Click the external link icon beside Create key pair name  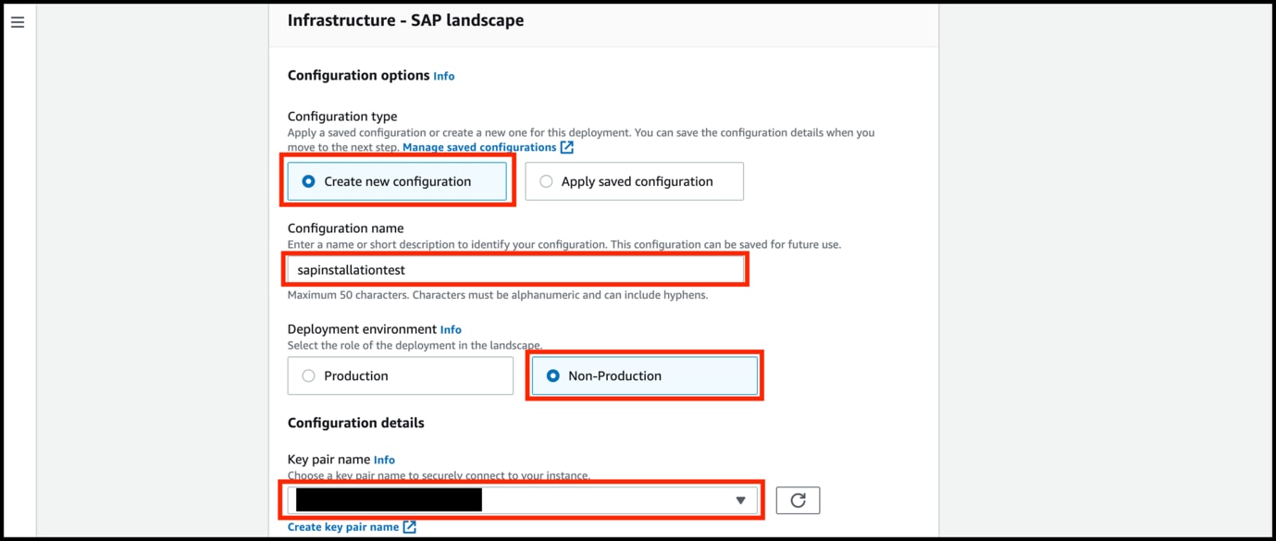click(410, 526)
